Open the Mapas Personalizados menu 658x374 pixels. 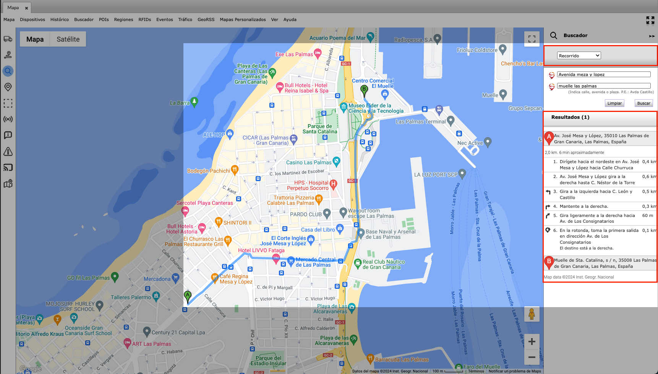click(243, 19)
